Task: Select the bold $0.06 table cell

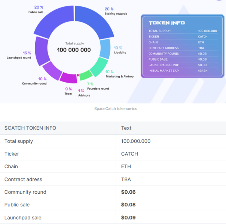Action: tap(128, 192)
